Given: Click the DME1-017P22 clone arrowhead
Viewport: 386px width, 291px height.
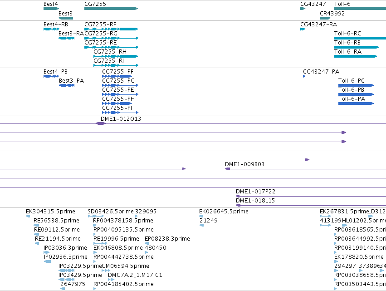Looking at the screenshot, I should [x=238, y=196].
